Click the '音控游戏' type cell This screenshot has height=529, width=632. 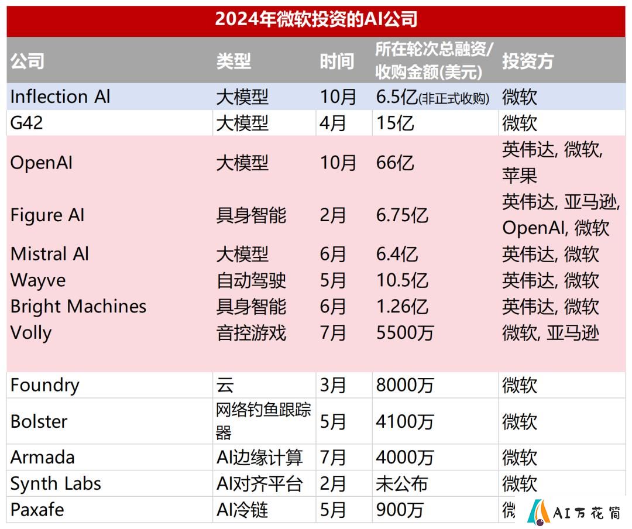click(x=251, y=333)
